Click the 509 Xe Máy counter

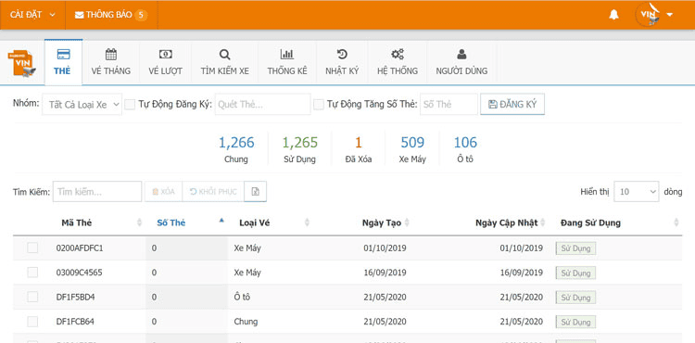click(412, 150)
